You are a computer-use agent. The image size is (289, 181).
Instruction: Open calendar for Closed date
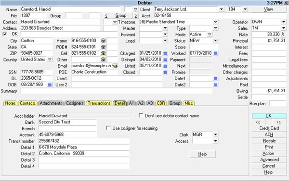pyautogui.click(x=165, y=72)
